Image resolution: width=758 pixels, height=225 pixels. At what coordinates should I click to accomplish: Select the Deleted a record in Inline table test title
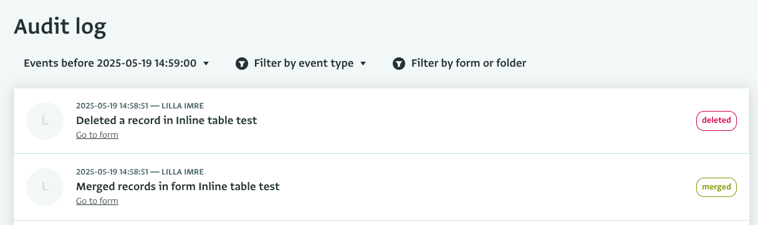pyautogui.click(x=166, y=120)
